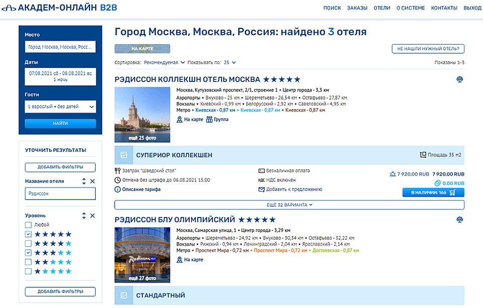Click the СТАНДАРТНЫЙ room title
Image resolution: width=483 pixels, height=308 pixels.
[161, 296]
